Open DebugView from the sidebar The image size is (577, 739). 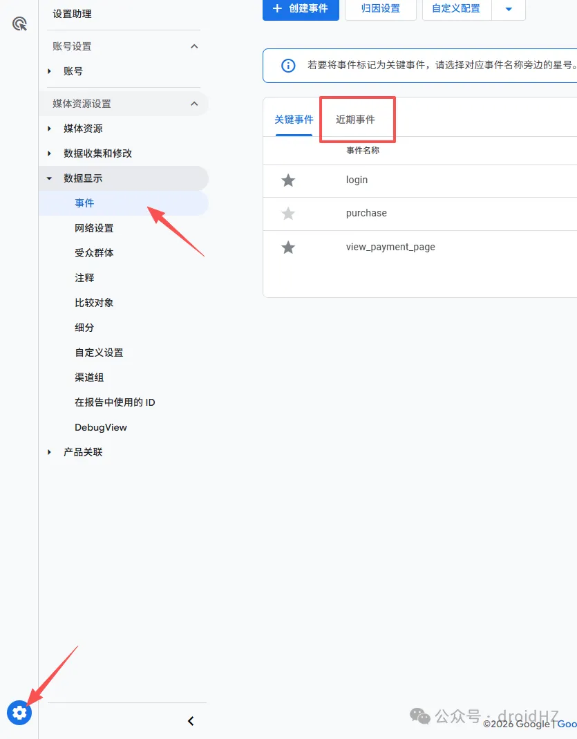pos(101,427)
